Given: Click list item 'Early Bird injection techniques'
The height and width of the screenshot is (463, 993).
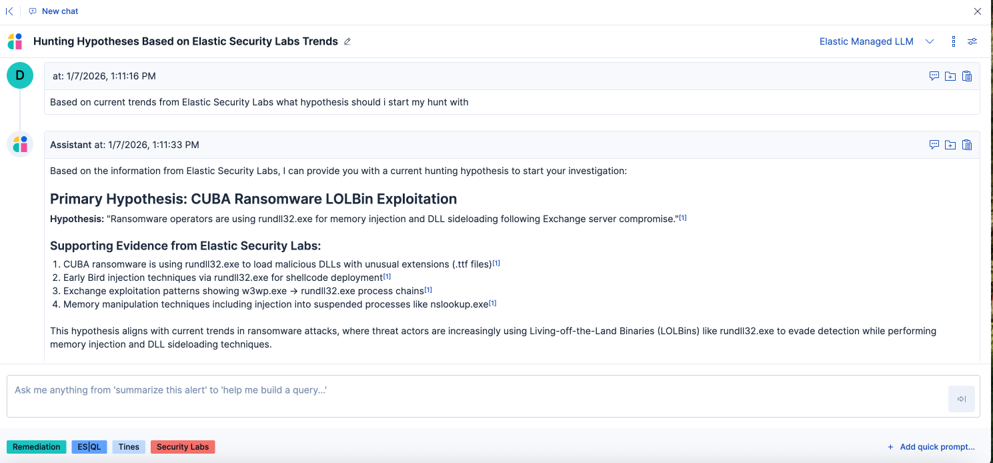Looking at the screenshot, I should 223,278.
